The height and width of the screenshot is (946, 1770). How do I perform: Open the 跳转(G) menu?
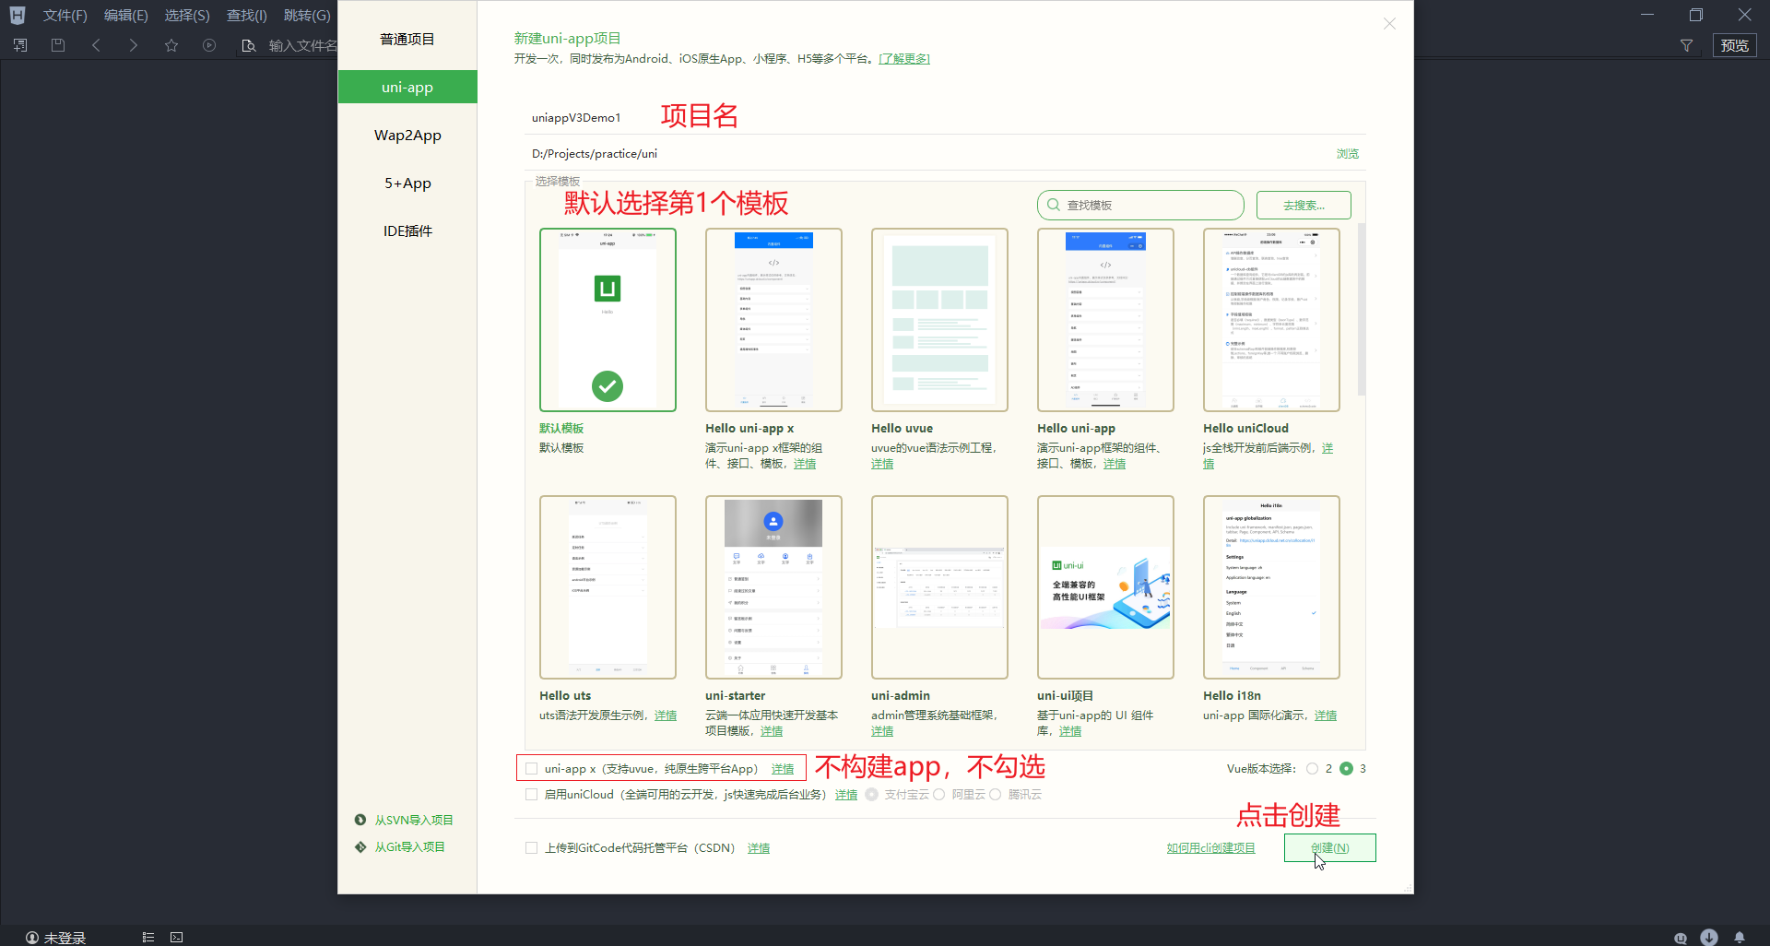pyautogui.click(x=307, y=16)
